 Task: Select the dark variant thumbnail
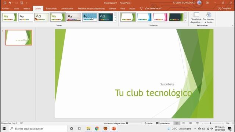click(176, 17)
